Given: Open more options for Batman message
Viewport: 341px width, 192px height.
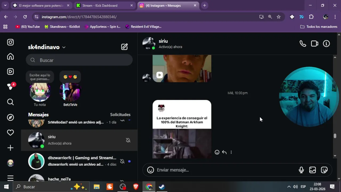Looking at the screenshot, I should tap(231, 152).
